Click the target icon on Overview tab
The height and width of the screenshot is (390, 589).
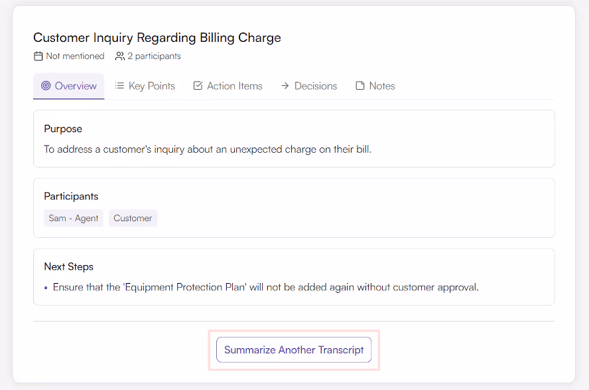[46, 86]
